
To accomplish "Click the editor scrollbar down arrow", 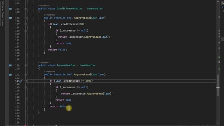I will pos(218,123).
